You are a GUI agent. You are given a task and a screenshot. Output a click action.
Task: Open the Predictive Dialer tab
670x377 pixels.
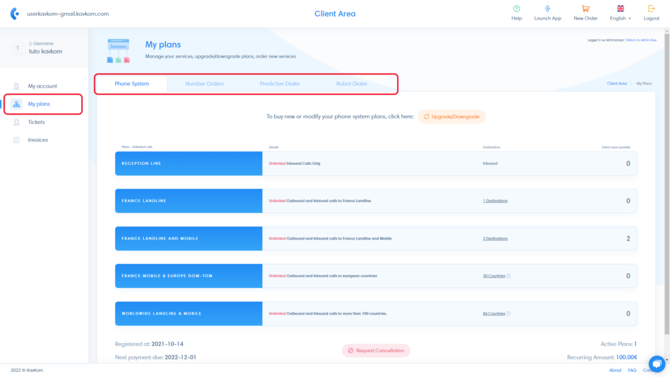point(280,84)
